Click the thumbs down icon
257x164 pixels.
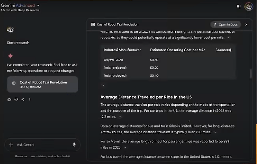point(16,99)
